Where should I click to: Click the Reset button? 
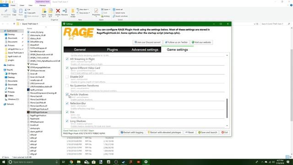pyautogui.click(x=190, y=132)
